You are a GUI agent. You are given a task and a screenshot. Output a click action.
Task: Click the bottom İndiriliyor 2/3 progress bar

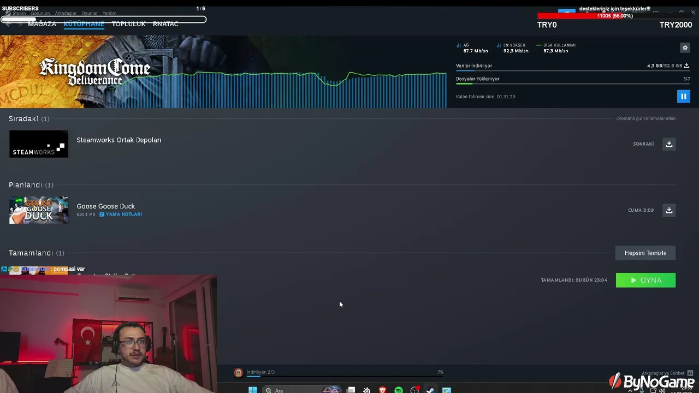(345, 377)
